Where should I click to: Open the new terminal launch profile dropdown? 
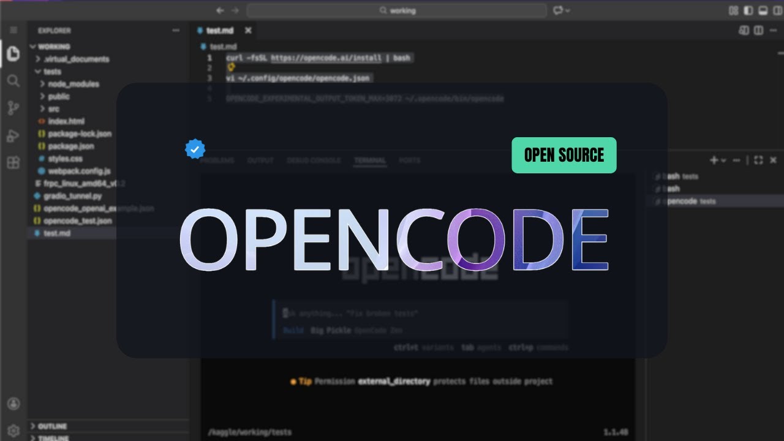(723, 160)
